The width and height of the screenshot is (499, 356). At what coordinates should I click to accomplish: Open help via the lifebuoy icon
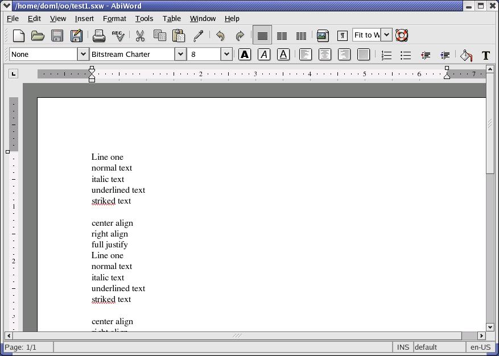(x=402, y=35)
